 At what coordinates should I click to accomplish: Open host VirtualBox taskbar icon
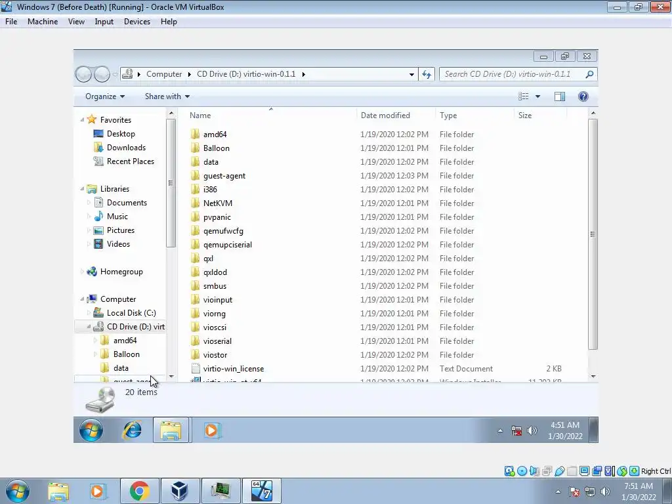click(179, 491)
